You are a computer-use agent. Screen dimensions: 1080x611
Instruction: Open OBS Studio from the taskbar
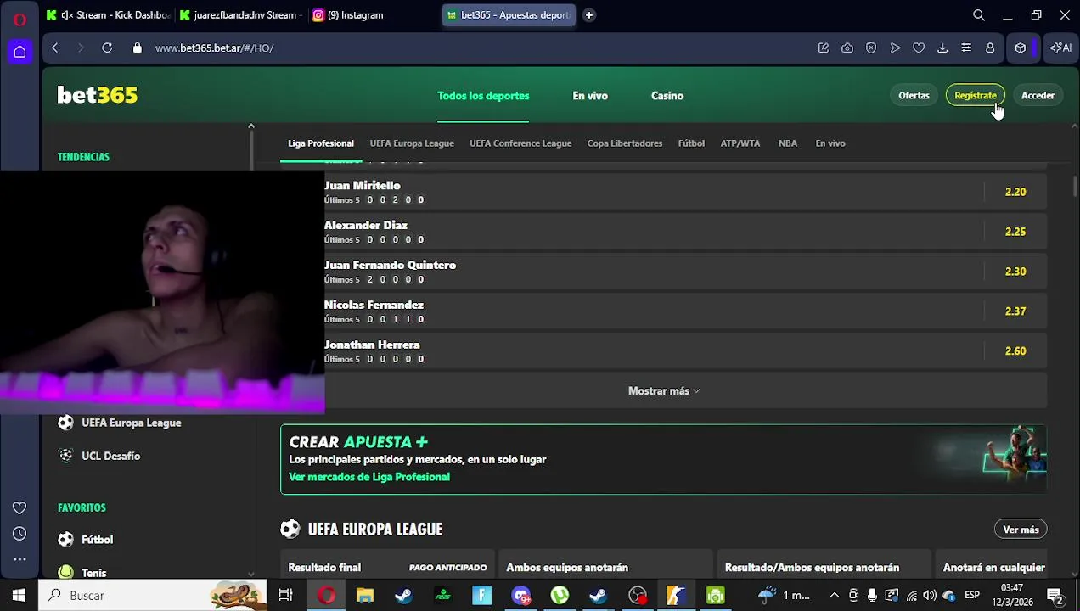638,596
